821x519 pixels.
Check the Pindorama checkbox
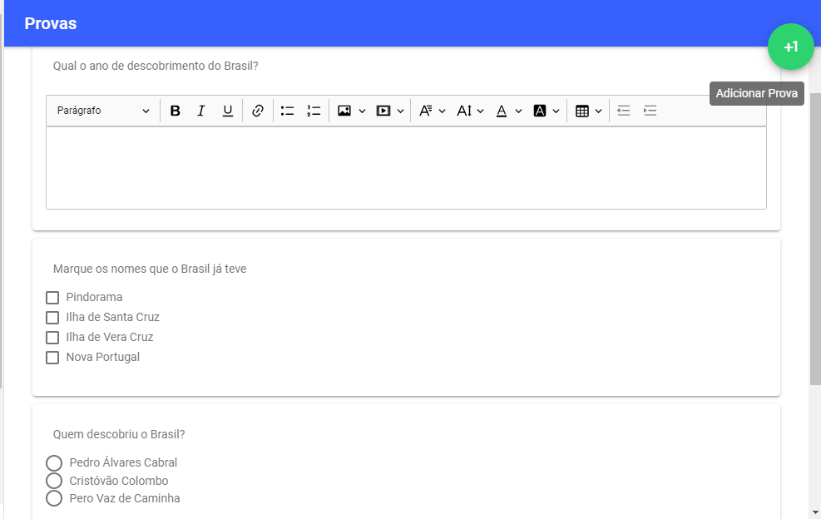pyautogui.click(x=52, y=298)
